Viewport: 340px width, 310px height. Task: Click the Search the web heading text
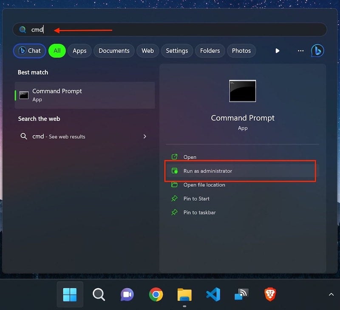click(39, 119)
